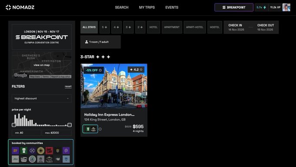Click the 4.2 rating badge
Screen dimensions: 296x167
pos(136,70)
